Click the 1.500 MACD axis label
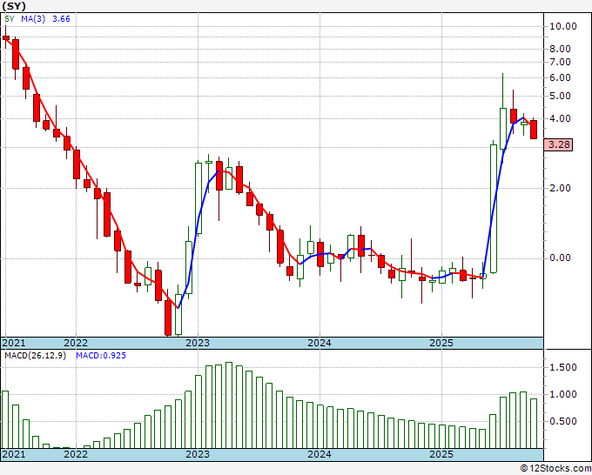The height and width of the screenshot is (475, 592). [565, 368]
